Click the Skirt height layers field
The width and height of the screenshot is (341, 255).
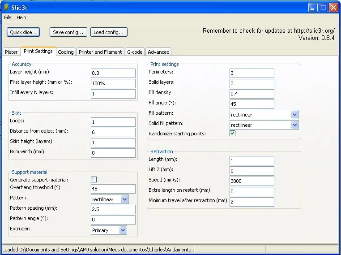click(x=113, y=143)
